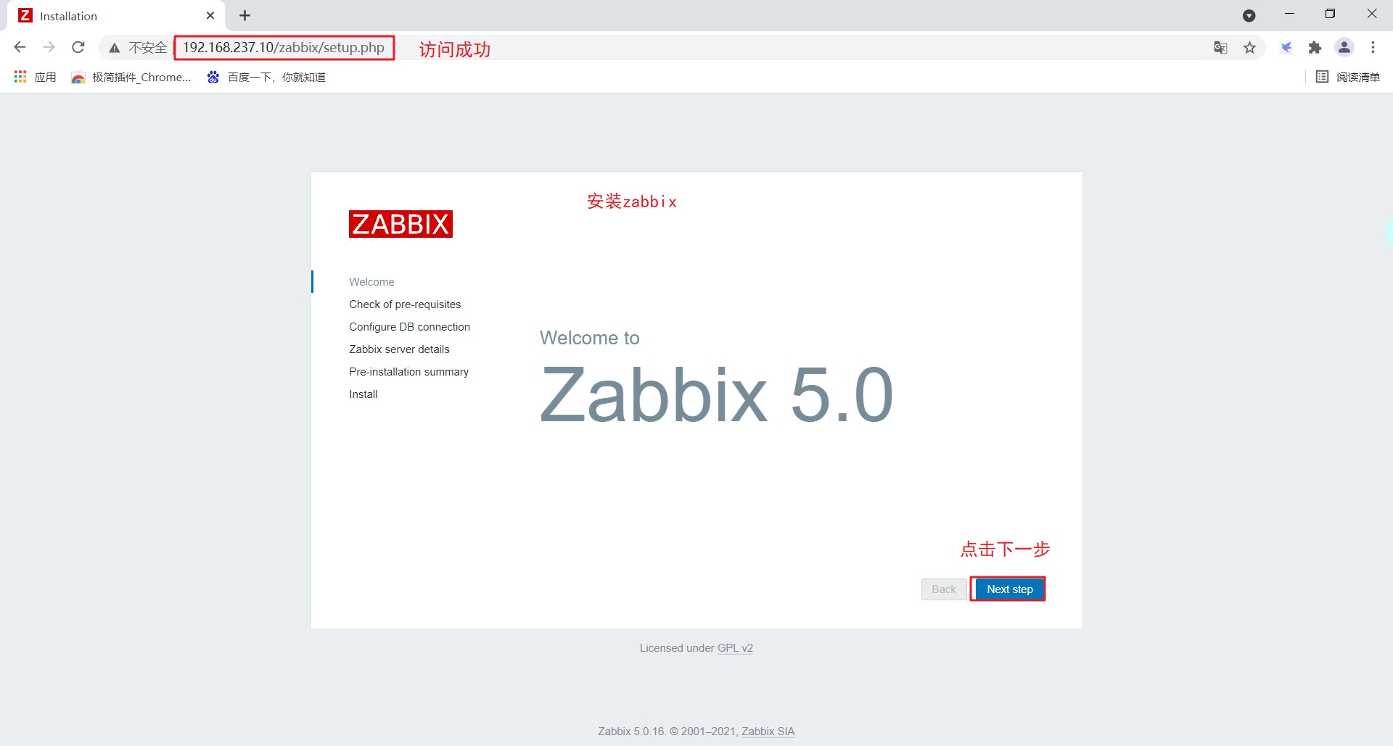Image resolution: width=1393 pixels, height=746 pixels.
Task: Restore down the Chrome window
Action: (x=1330, y=14)
